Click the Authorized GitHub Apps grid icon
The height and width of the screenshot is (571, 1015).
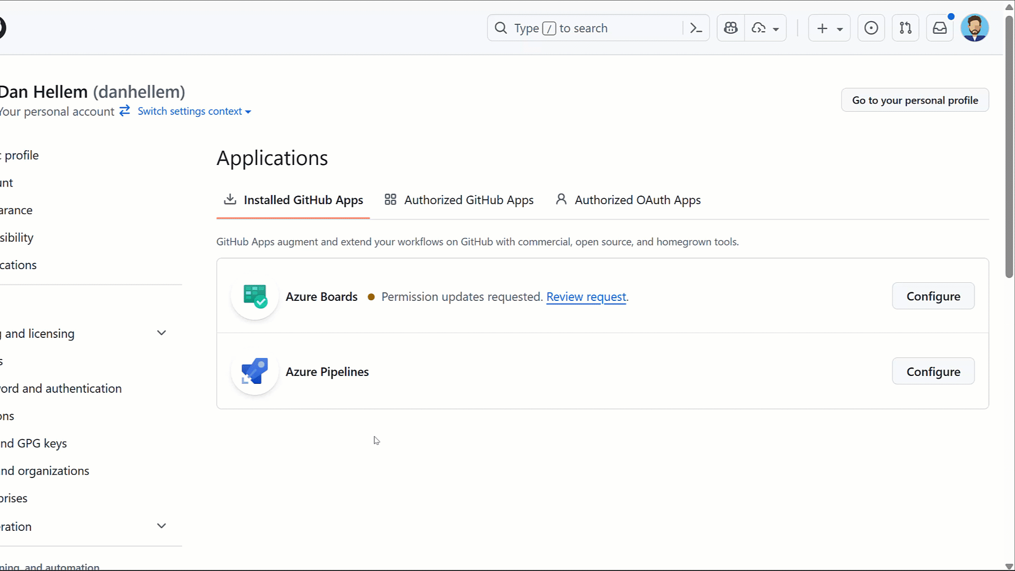click(391, 199)
